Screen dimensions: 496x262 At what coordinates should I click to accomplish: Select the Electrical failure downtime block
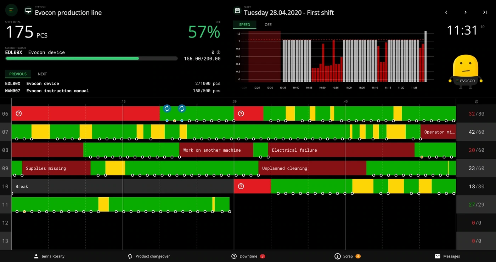[x=341, y=150]
